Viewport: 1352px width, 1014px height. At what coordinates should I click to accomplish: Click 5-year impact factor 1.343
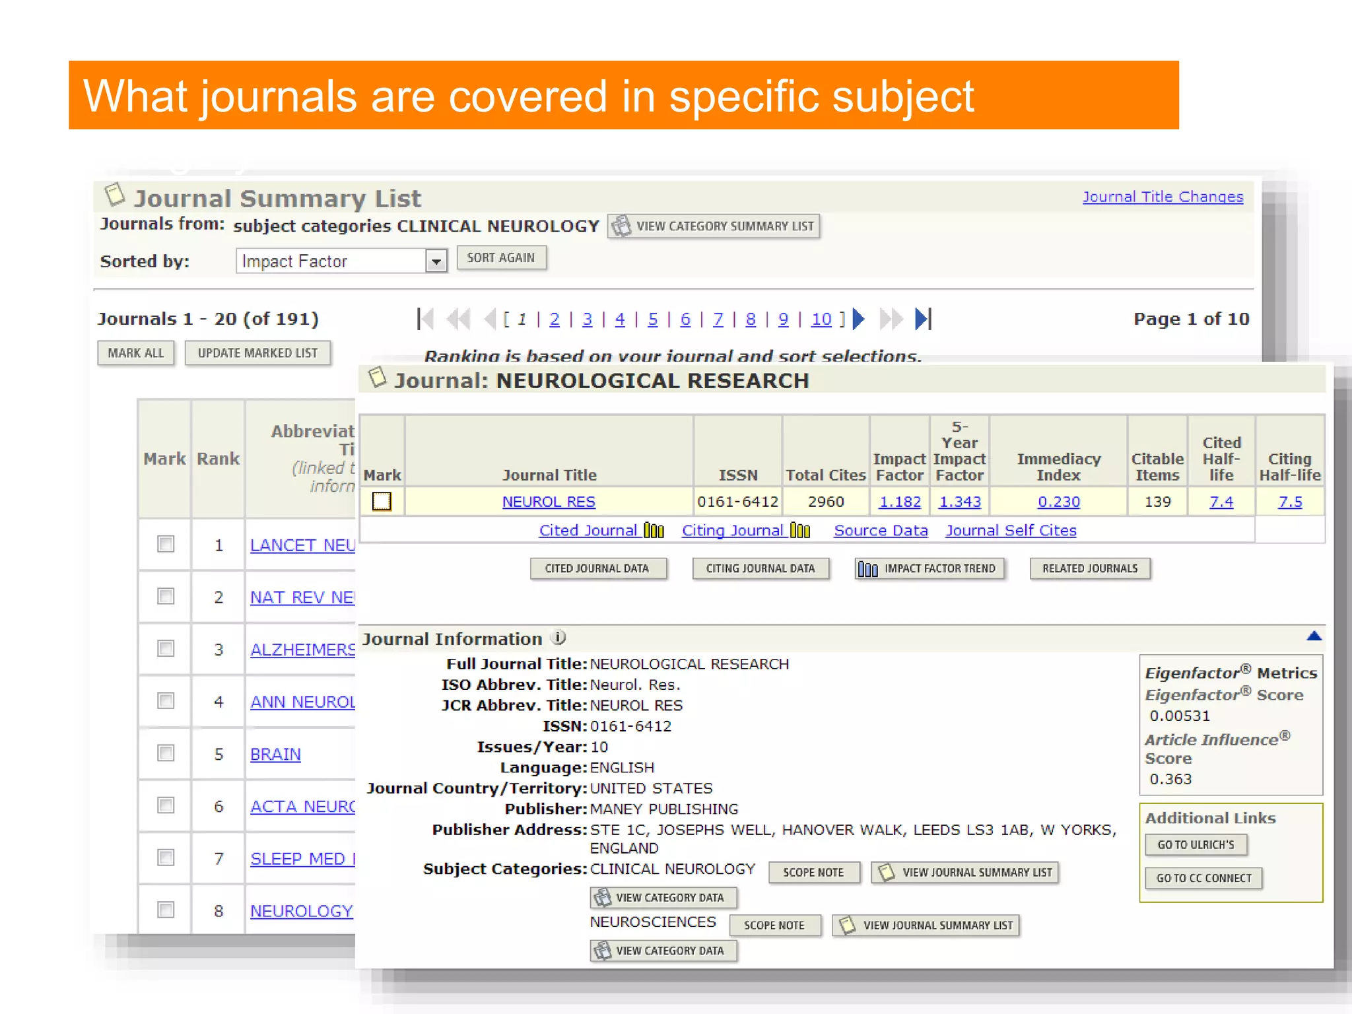point(960,502)
